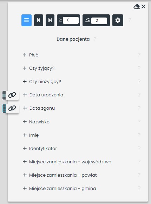151x204 pixels.
Task: Click the link icon beside Data zgonu
Action: point(12,108)
